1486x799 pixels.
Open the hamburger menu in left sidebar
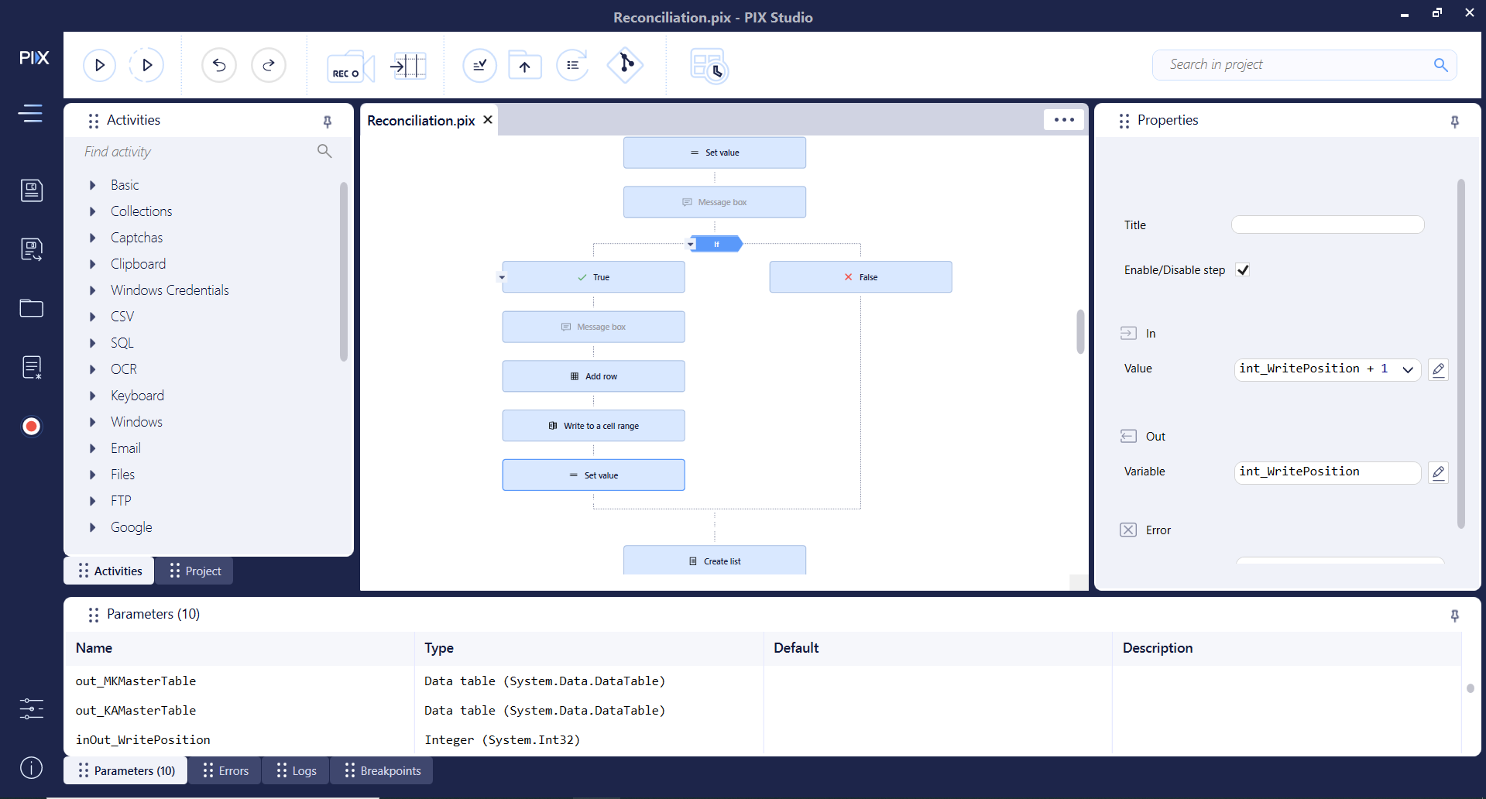point(31,114)
